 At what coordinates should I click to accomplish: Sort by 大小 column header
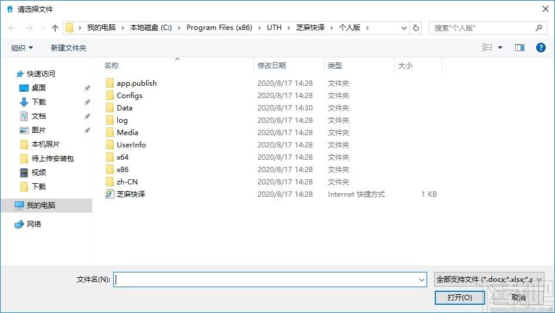point(405,66)
